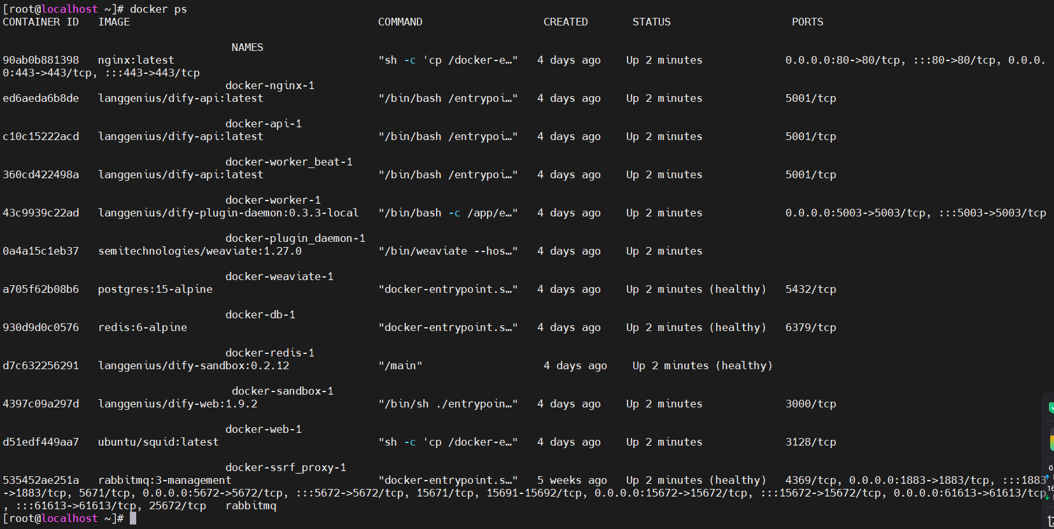The width and height of the screenshot is (1054, 529).
Task: Click the "/bin/sh ./entrypoin…" command
Action: [448, 404]
